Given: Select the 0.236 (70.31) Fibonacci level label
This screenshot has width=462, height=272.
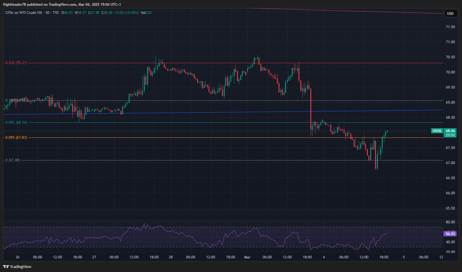Looking at the screenshot, I should (x=16, y=63).
